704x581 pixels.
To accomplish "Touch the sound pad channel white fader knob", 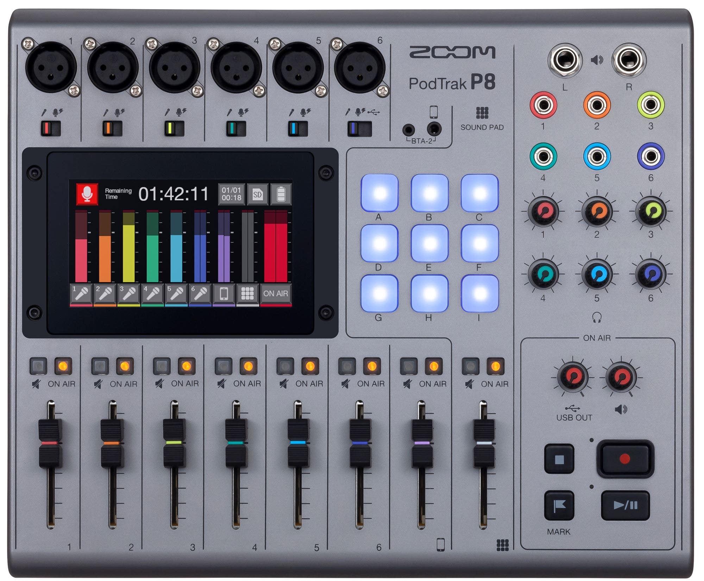I will coord(484,443).
